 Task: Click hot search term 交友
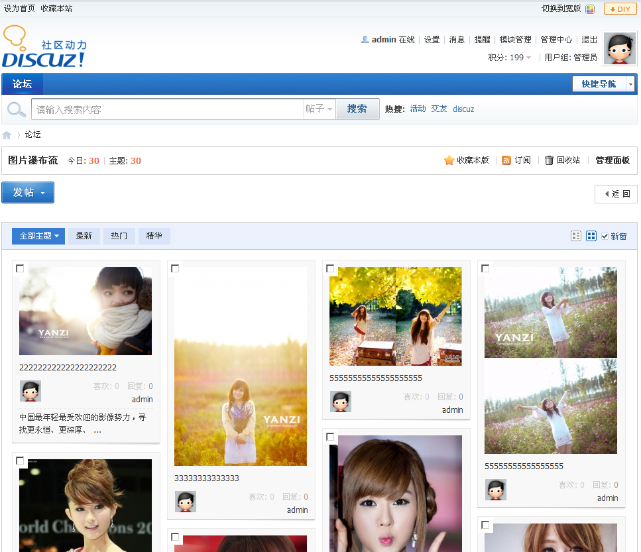click(x=439, y=109)
